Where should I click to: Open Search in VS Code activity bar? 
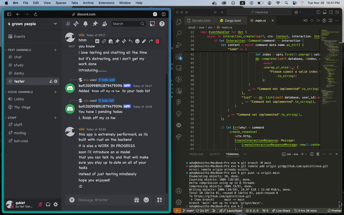[x=179, y=33]
